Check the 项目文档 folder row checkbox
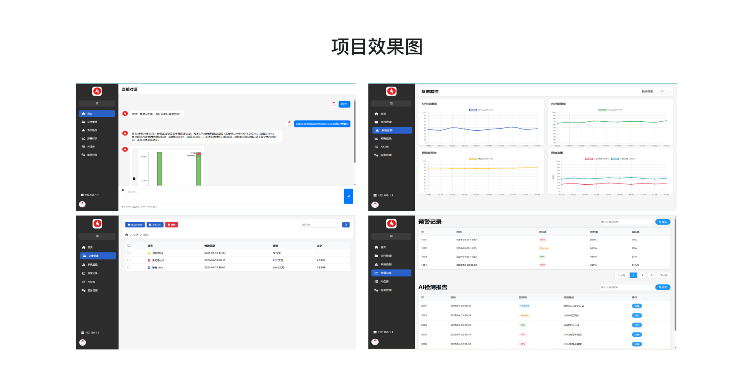The width and height of the screenshot is (754, 384). (x=129, y=253)
